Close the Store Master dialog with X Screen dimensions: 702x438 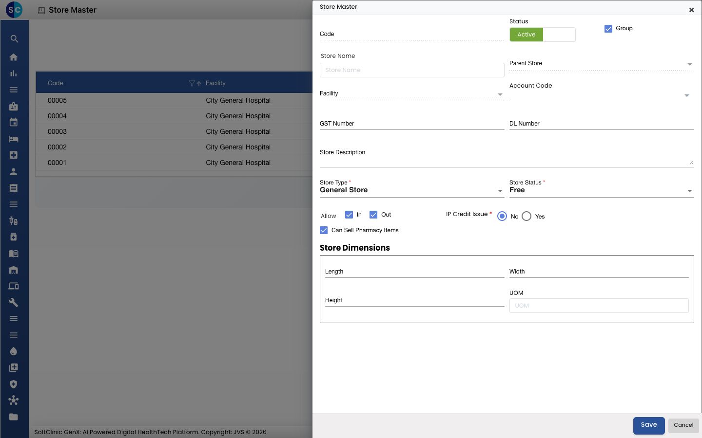[691, 10]
